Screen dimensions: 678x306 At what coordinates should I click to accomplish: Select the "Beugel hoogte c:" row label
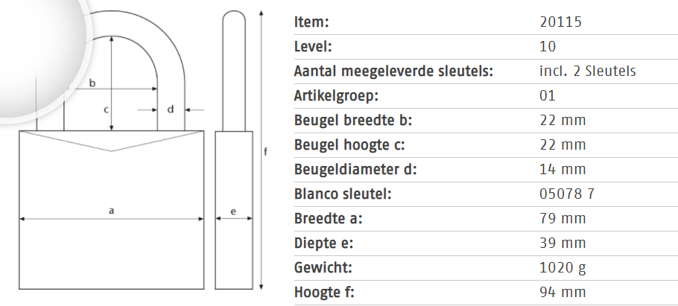tap(349, 144)
